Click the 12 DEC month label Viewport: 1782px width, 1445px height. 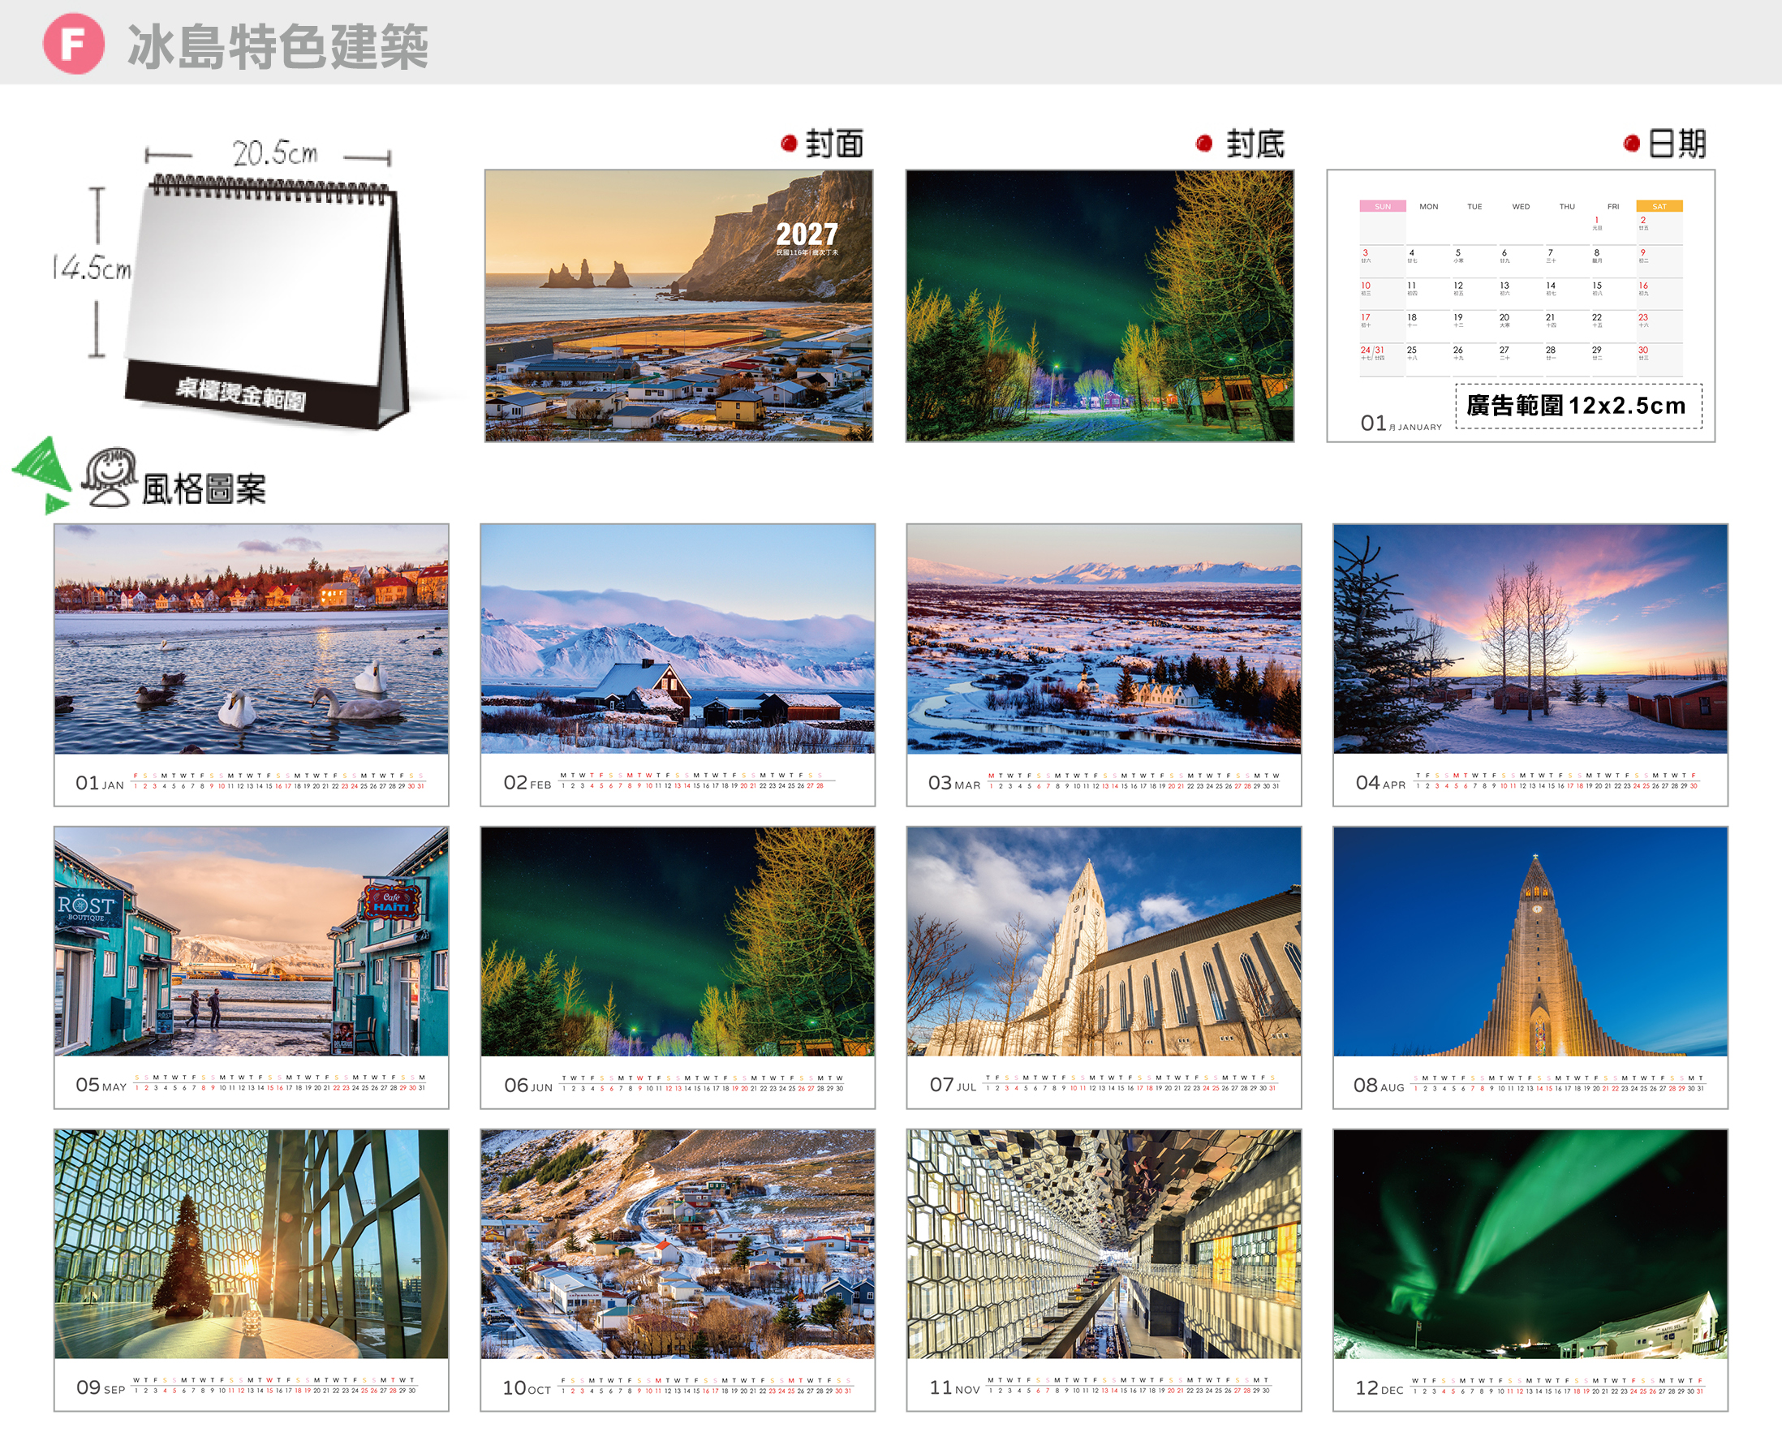coord(1380,1387)
